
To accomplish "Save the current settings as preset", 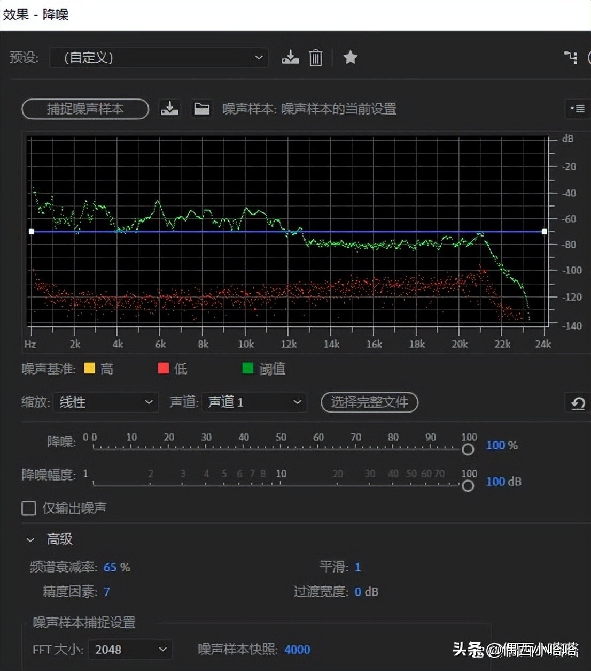I will pos(290,57).
